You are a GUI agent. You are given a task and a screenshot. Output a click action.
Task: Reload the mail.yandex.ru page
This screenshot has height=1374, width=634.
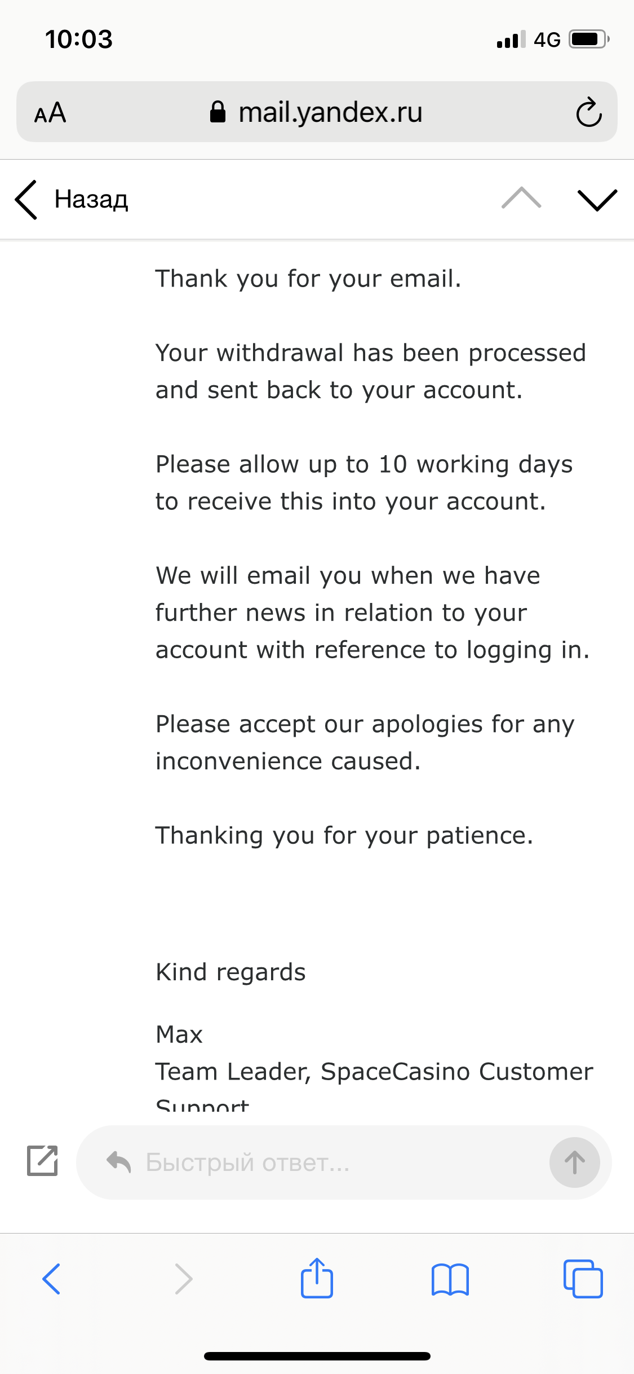(x=589, y=113)
